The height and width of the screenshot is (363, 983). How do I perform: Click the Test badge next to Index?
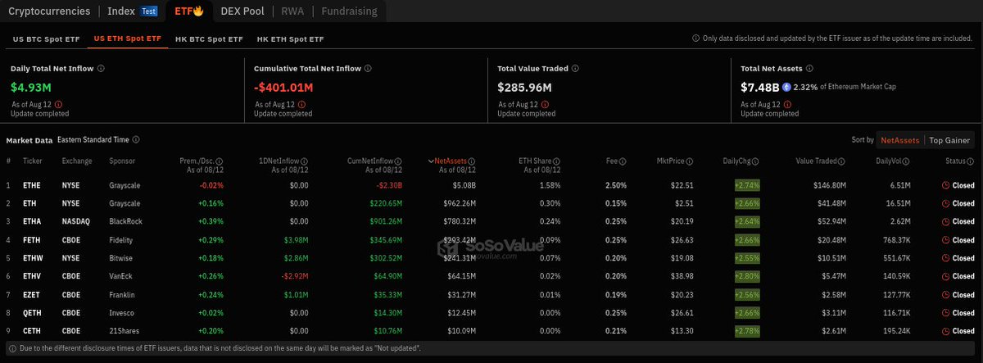pyautogui.click(x=149, y=11)
